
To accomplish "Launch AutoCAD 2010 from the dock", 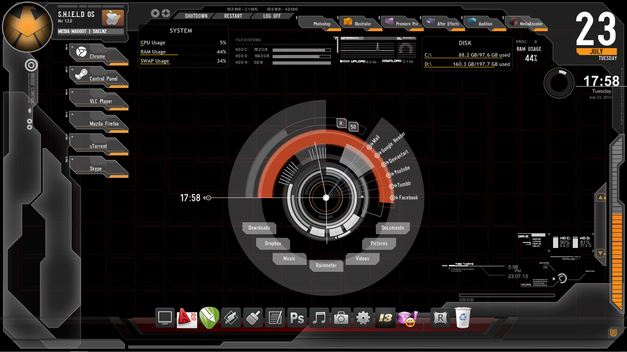I will click(187, 318).
